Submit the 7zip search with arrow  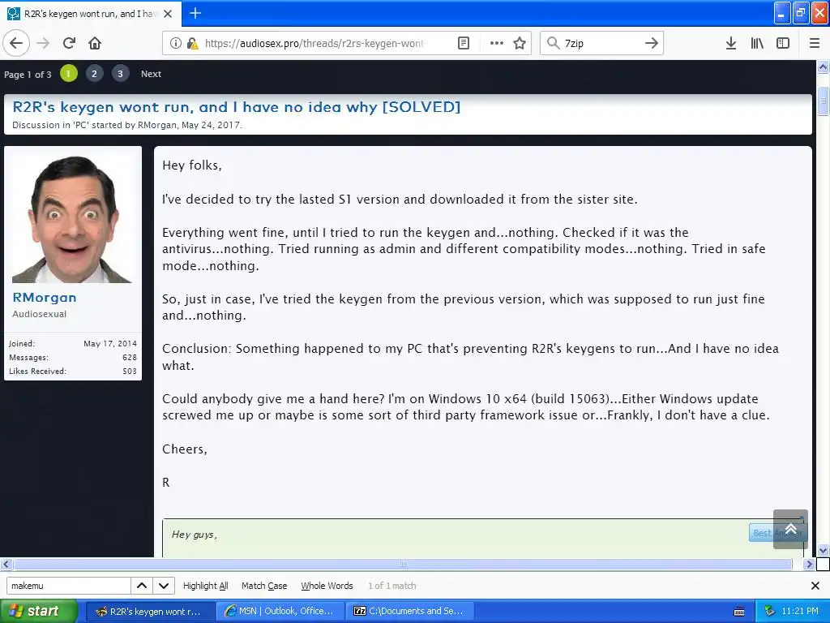click(652, 43)
